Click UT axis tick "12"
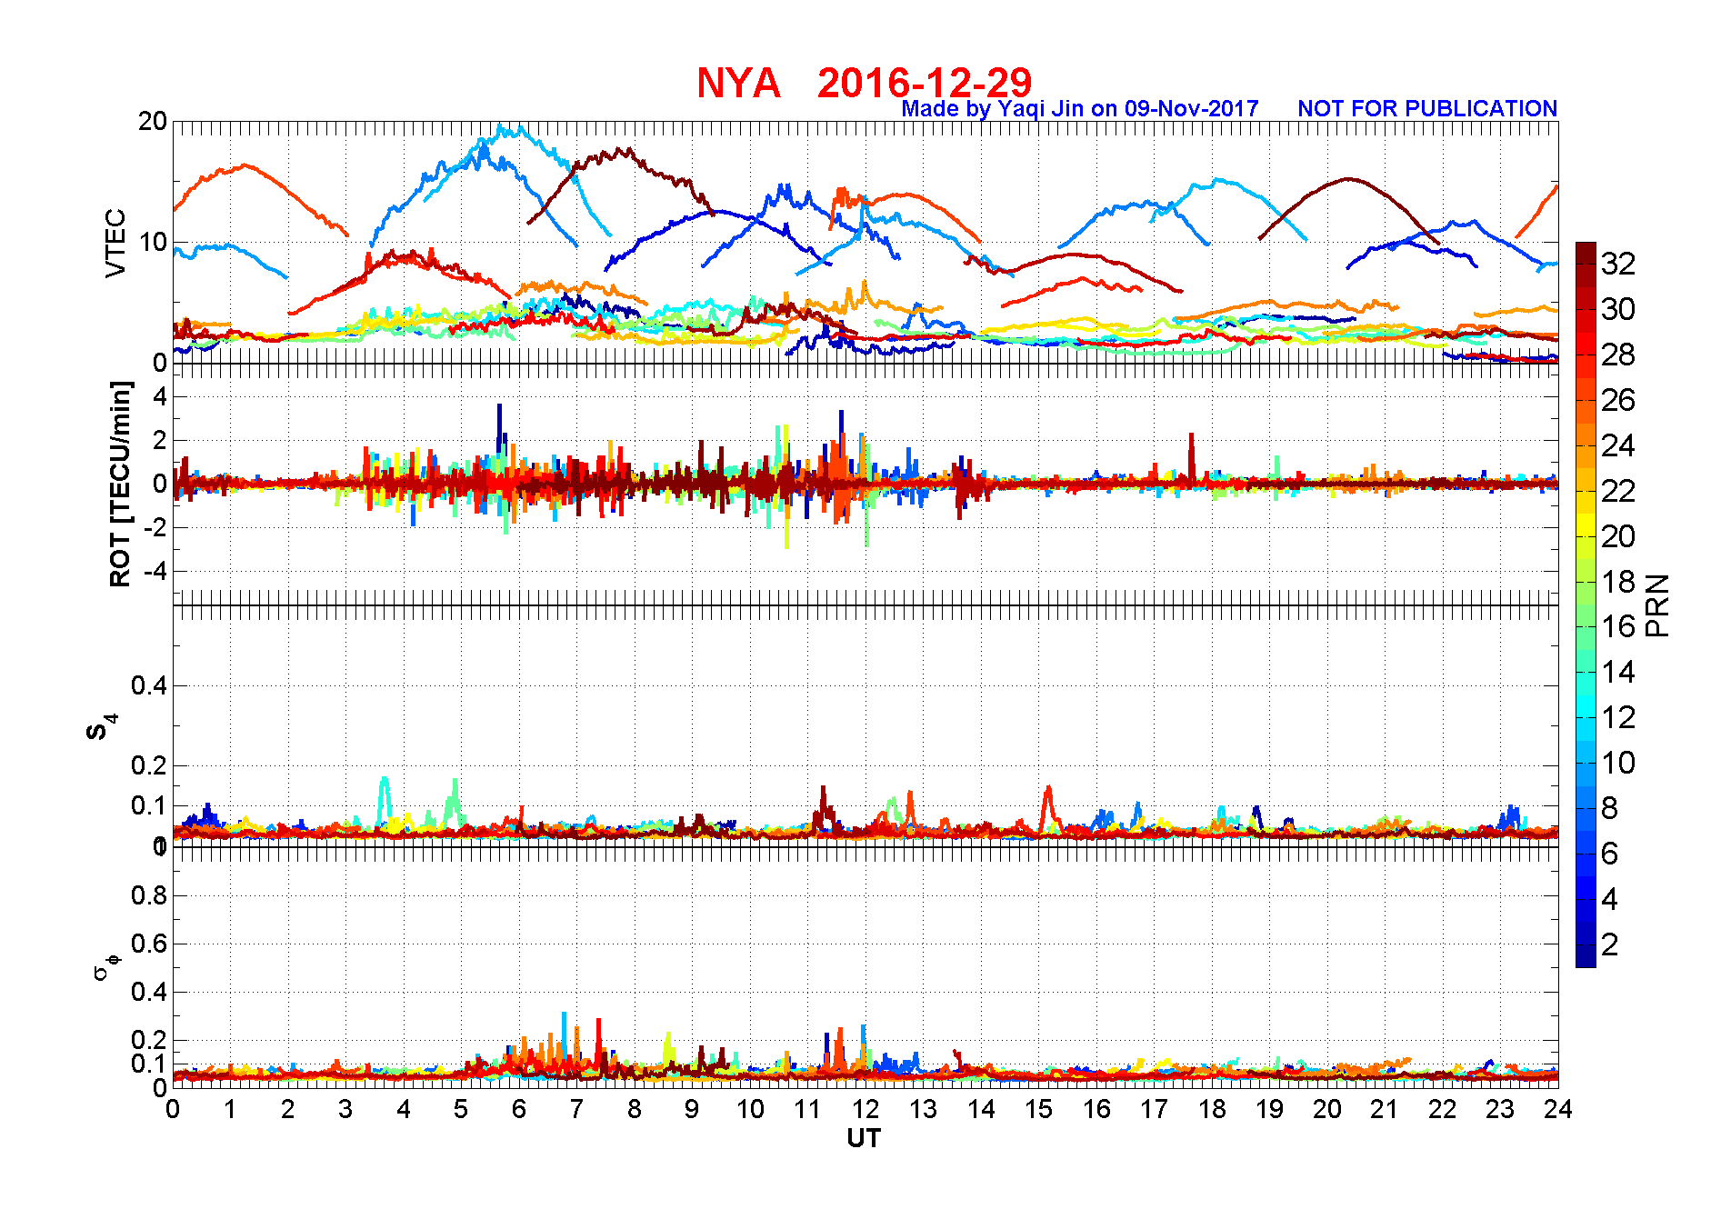The image size is (1731, 1209). pos(865,1109)
